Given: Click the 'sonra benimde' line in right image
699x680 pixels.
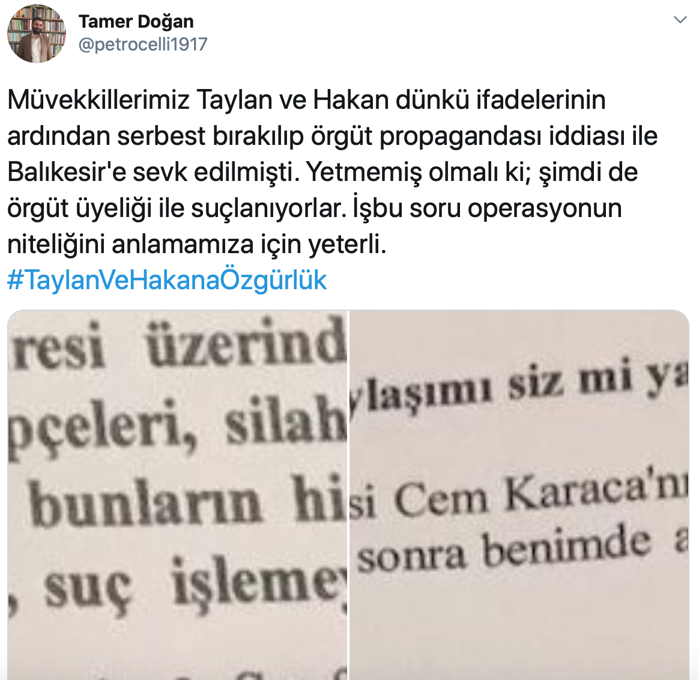Looking at the screenshot, I should (504, 551).
